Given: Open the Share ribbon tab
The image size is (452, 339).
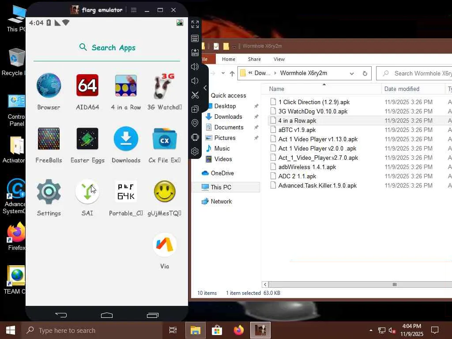Looking at the screenshot, I should pos(254,59).
